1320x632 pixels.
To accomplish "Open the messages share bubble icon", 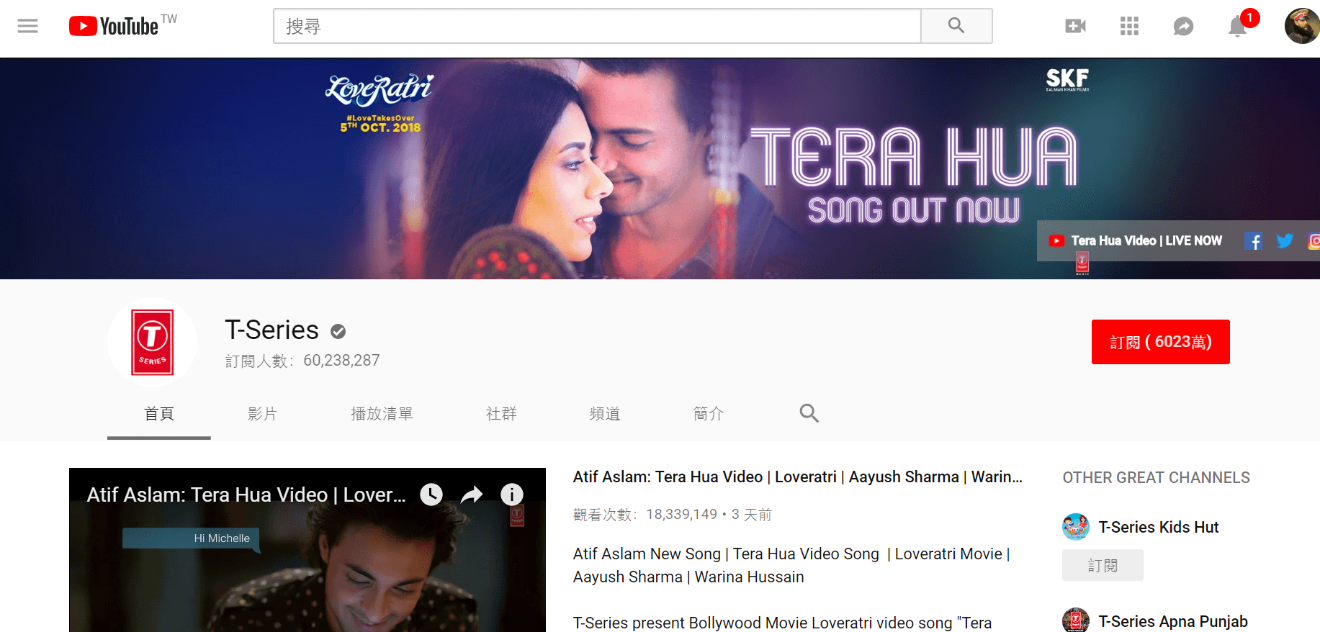I will (x=1183, y=27).
